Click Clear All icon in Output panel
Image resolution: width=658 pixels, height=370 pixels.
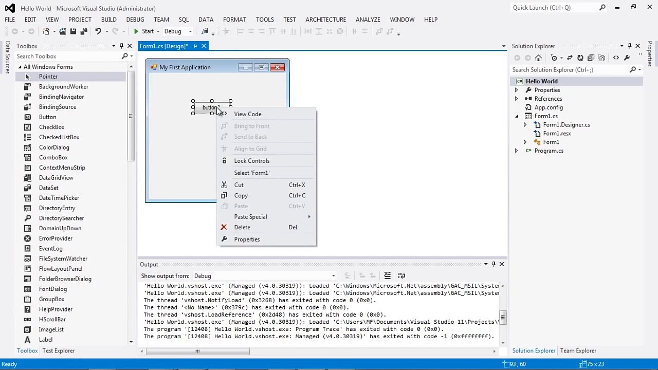pos(388,276)
